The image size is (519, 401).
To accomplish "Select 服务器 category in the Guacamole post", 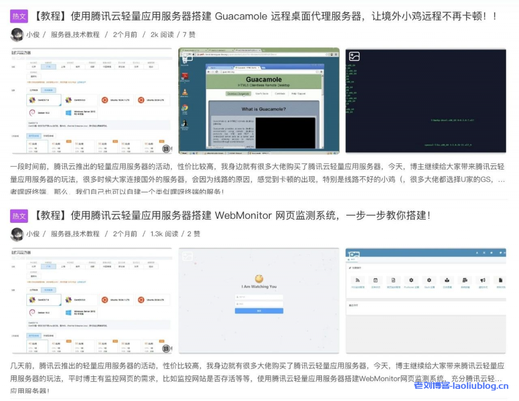I will tap(60, 35).
